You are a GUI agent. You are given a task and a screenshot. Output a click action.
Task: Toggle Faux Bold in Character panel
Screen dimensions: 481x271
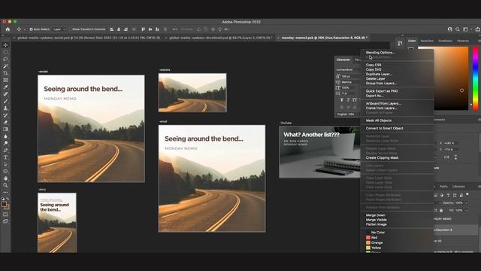tap(342, 100)
